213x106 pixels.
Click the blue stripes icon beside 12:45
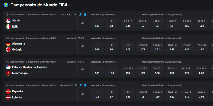click(81, 85)
